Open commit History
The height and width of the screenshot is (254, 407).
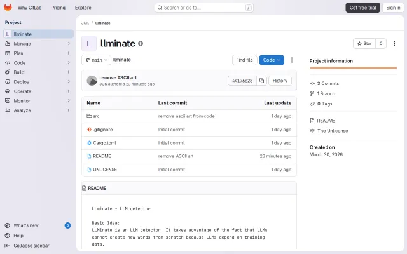click(x=280, y=81)
